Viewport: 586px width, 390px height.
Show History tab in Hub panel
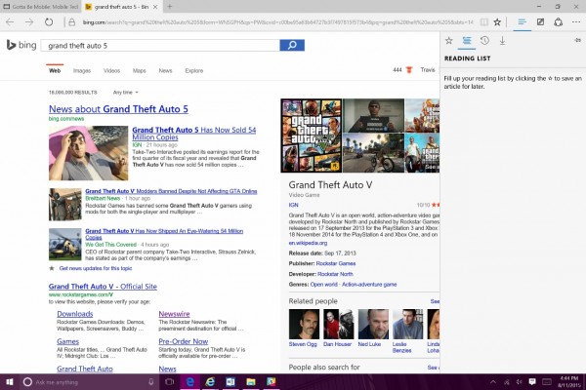tap(484, 41)
